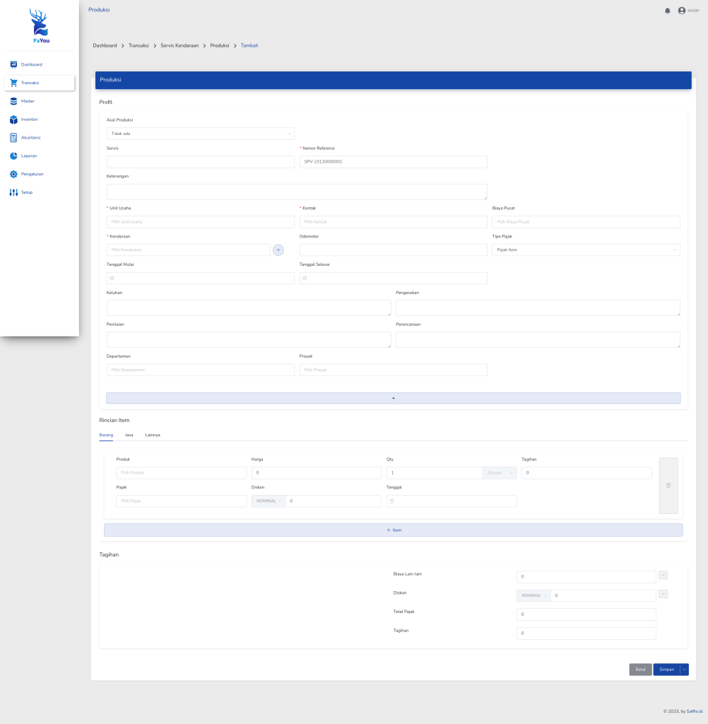Image resolution: width=708 pixels, height=724 pixels.
Task: Select the Pilih Kendaraan combo box
Action: [189, 250]
